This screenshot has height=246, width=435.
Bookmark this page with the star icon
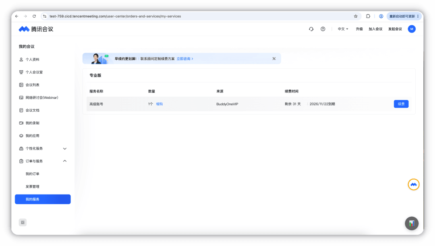pyautogui.click(x=356, y=16)
